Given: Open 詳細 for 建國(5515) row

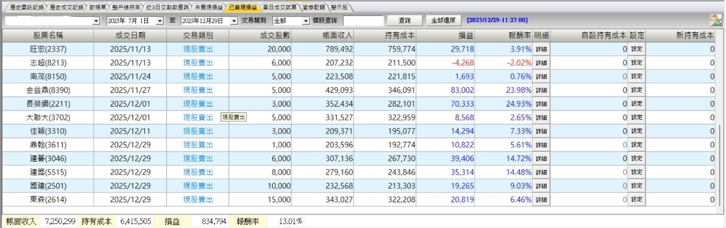Looking at the screenshot, I should point(541,172).
